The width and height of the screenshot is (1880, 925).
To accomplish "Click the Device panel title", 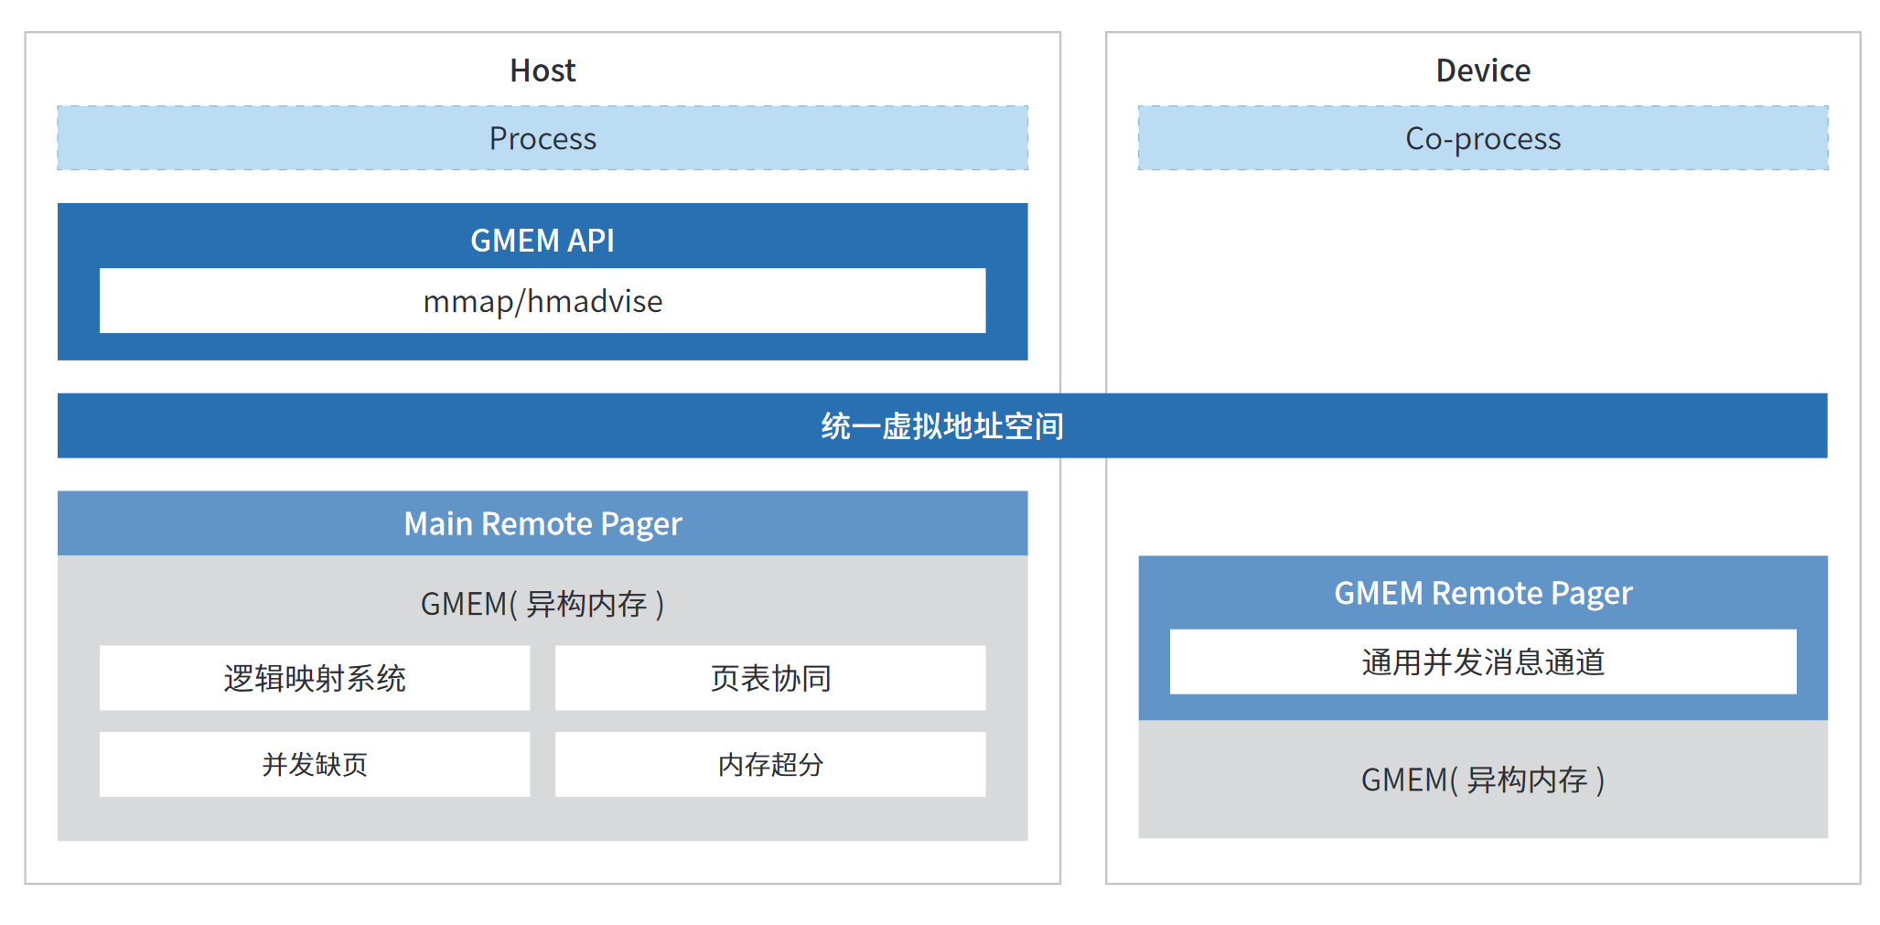I will (x=1482, y=70).
